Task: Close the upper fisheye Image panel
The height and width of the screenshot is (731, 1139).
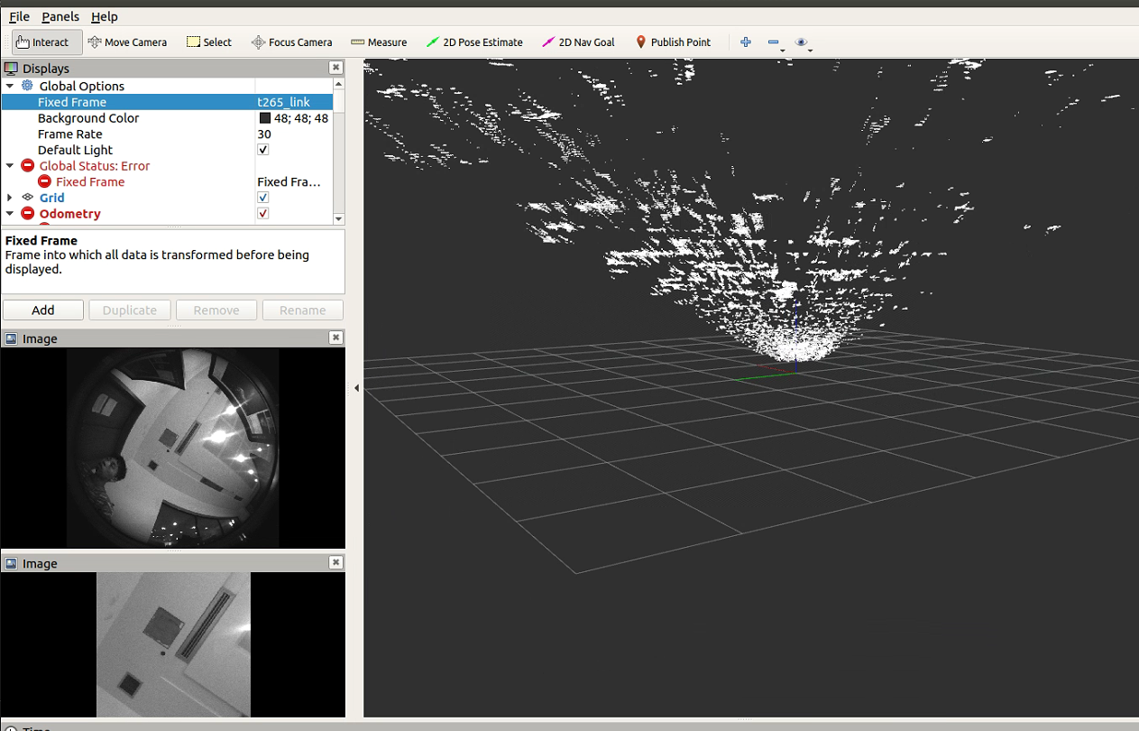Action: (335, 338)
